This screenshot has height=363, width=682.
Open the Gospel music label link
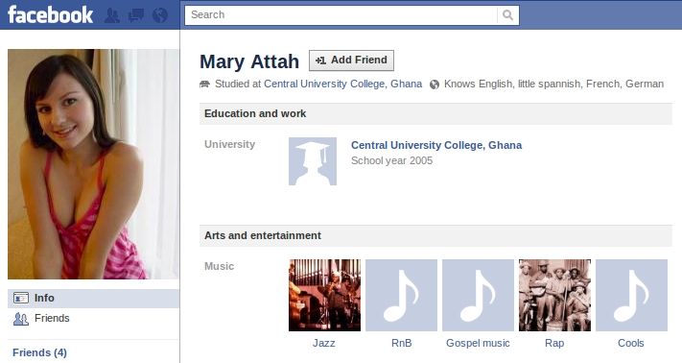478,343
